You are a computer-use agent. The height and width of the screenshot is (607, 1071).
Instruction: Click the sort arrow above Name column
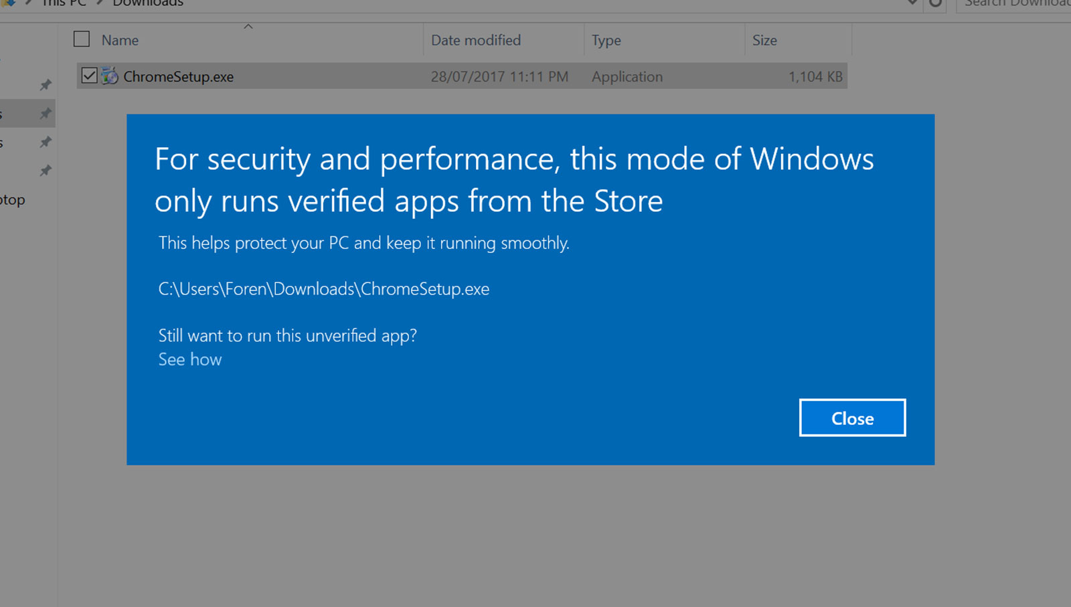click(x=248, y=27)
